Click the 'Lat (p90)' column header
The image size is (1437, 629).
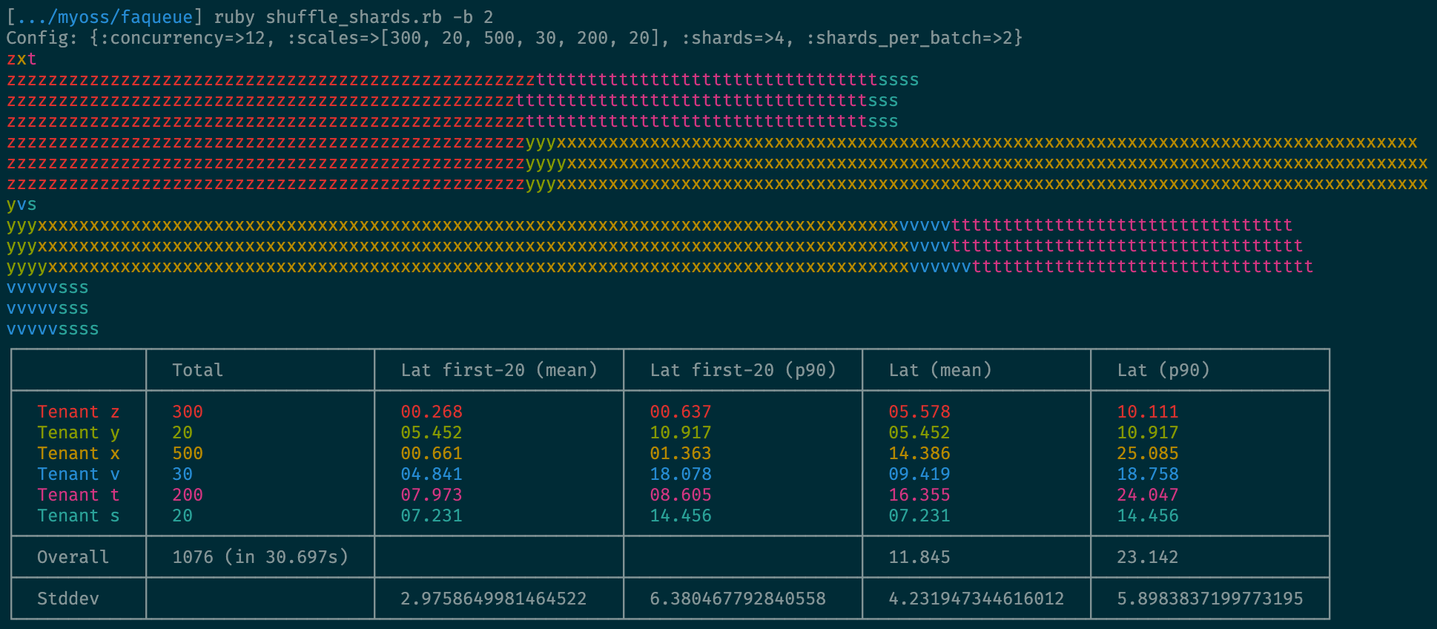1163,370
